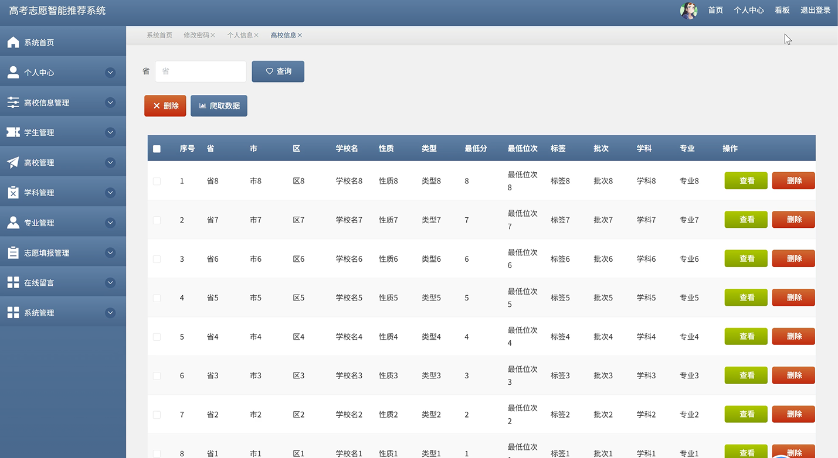
Task: Open 个人中心 in the top navigation
Action: click(749, 10)
